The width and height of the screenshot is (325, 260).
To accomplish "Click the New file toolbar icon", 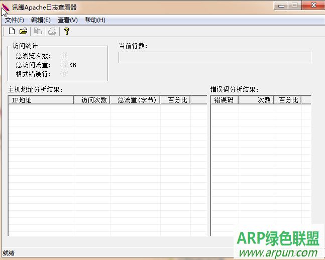I will coord(12,31).
